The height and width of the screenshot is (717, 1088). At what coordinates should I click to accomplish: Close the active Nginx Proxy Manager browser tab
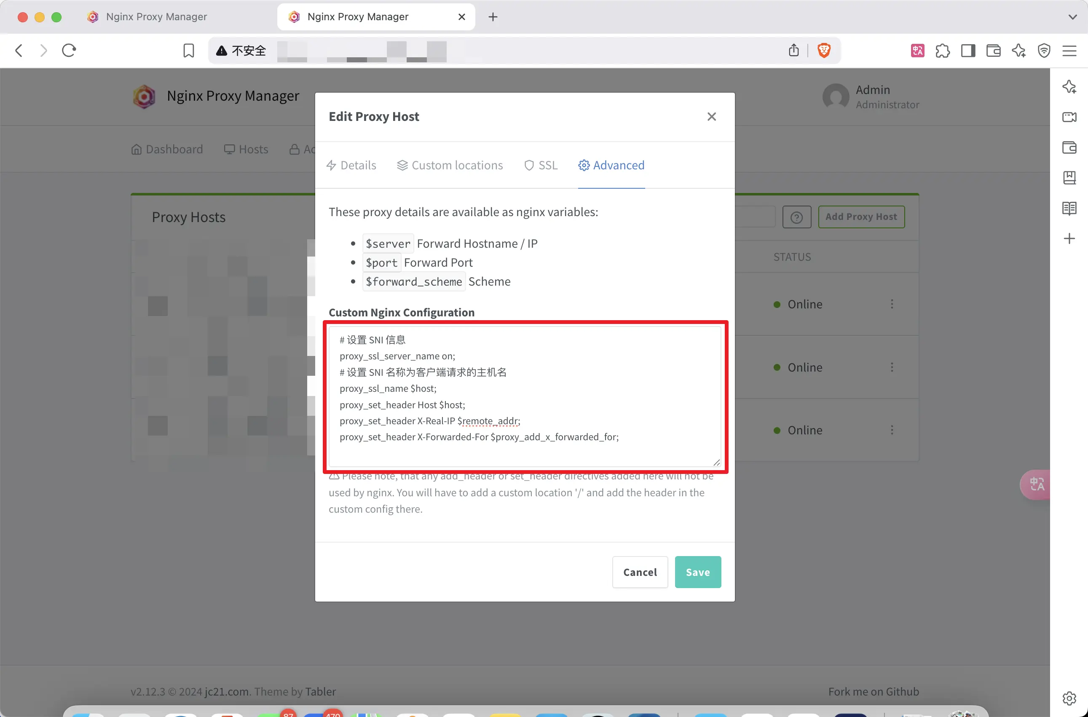tap(461, 17)
